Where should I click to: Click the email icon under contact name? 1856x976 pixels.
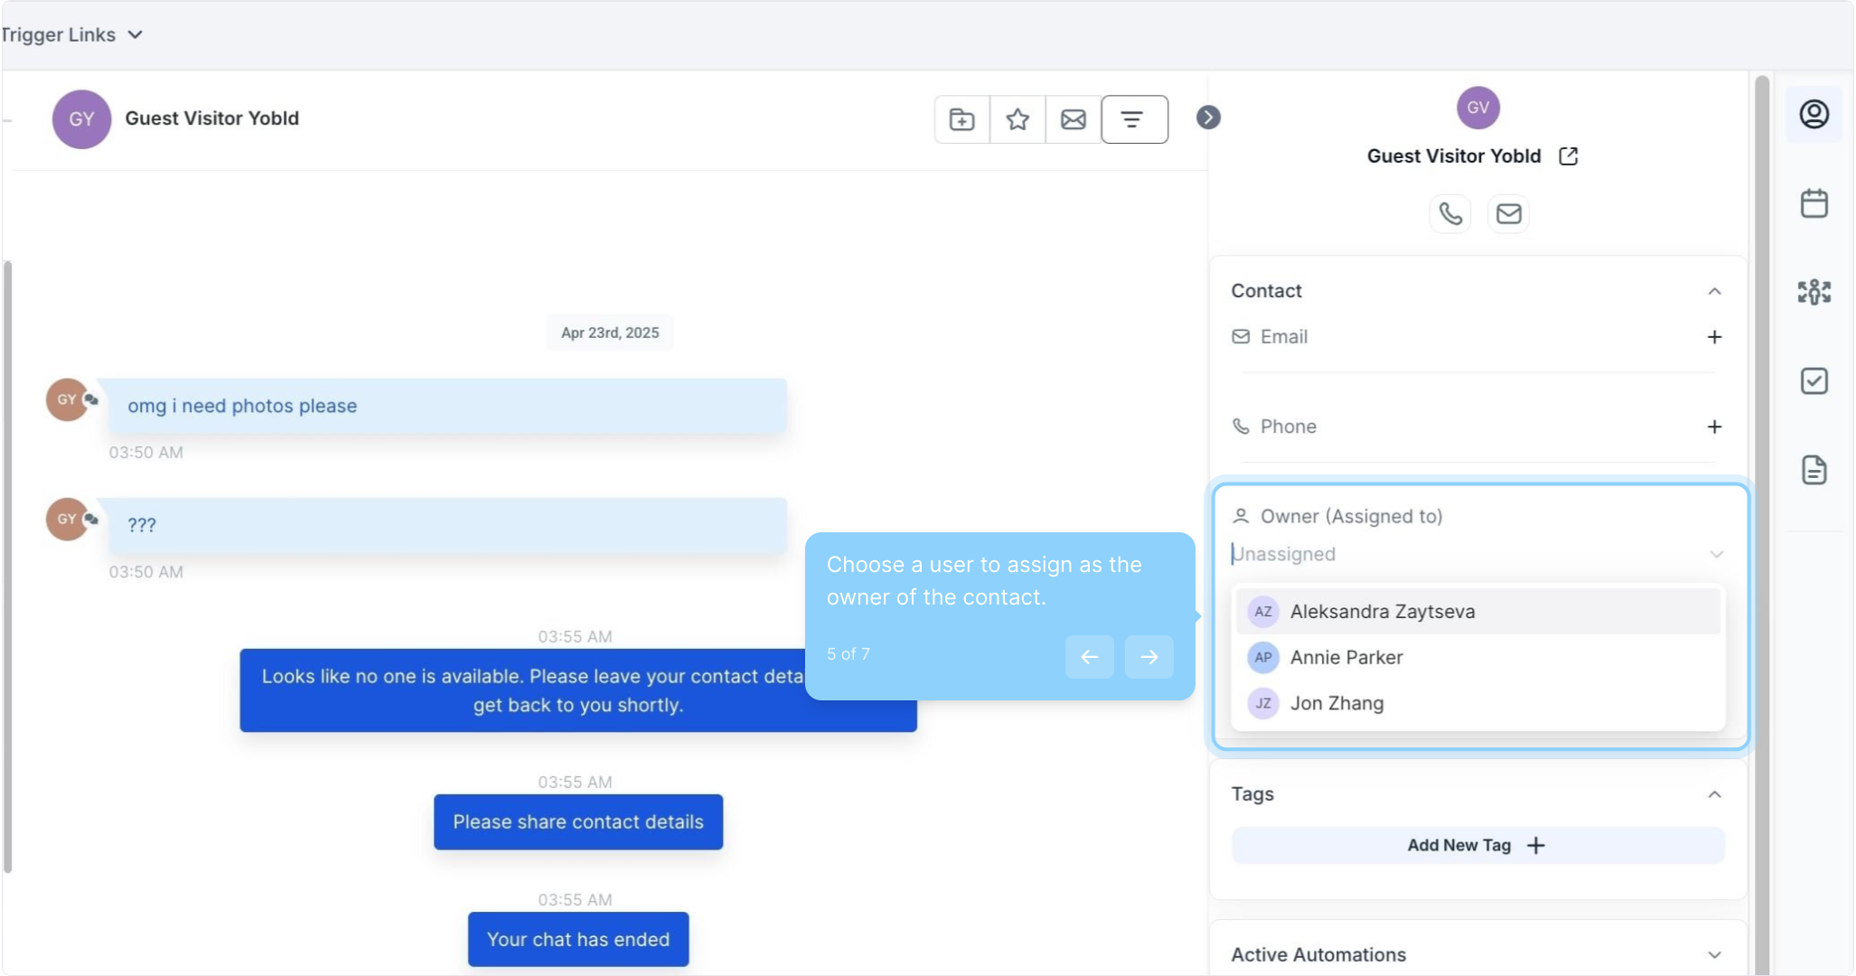[x=1508, y=214]
